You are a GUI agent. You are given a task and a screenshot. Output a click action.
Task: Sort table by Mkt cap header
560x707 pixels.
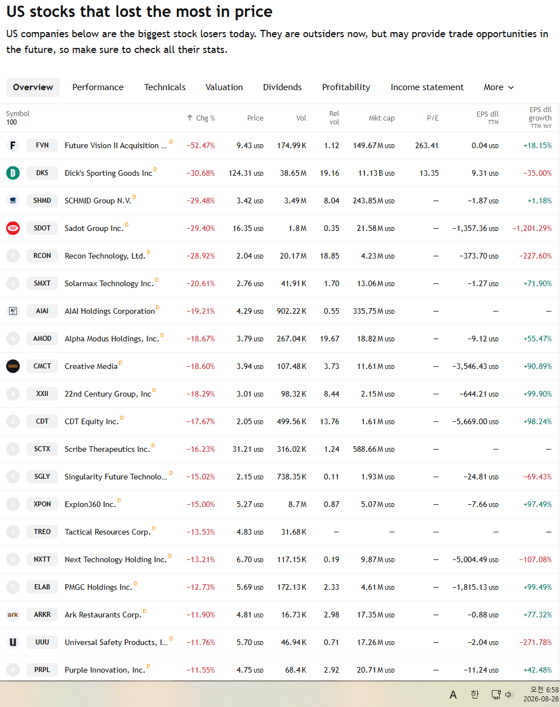pyautogui.click(x=381, y=118)
